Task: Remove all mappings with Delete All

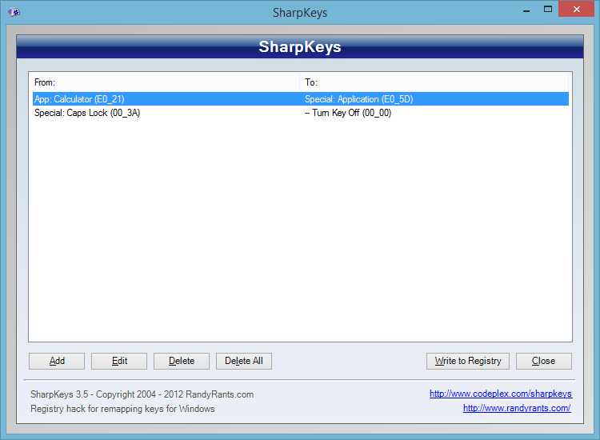Action: point(244,361)
